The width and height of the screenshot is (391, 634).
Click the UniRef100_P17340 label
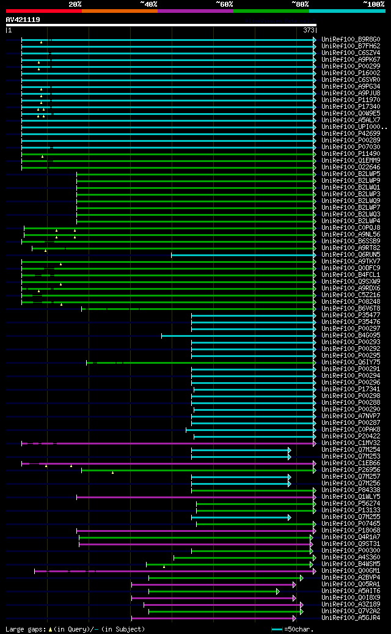pos(351,107)
